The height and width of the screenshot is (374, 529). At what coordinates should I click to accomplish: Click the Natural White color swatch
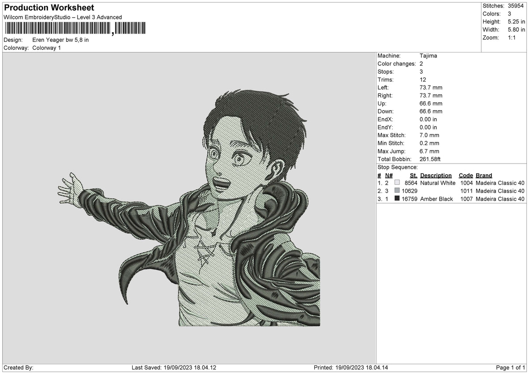tap(397, 183)
